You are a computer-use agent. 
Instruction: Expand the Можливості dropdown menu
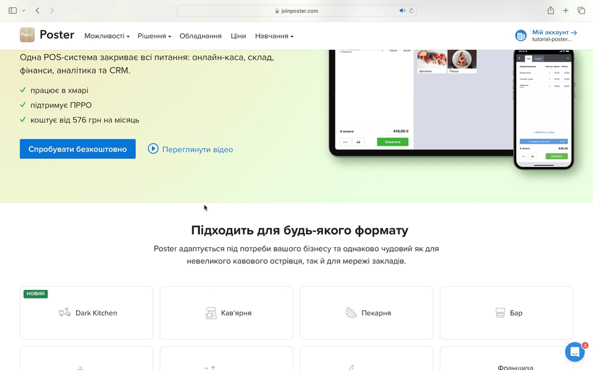point(107,36)
